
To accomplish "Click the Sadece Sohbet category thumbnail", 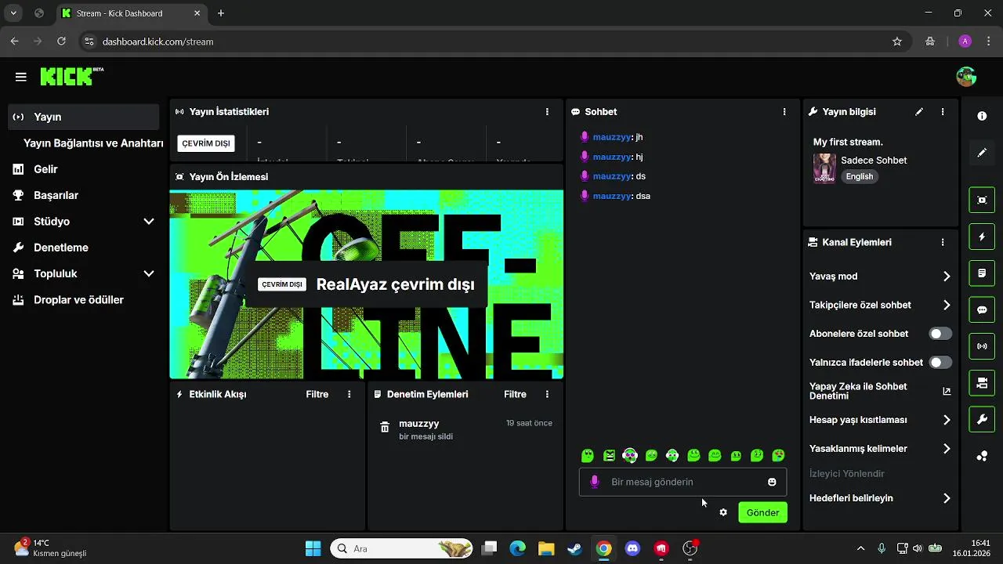I will (824, 168).
